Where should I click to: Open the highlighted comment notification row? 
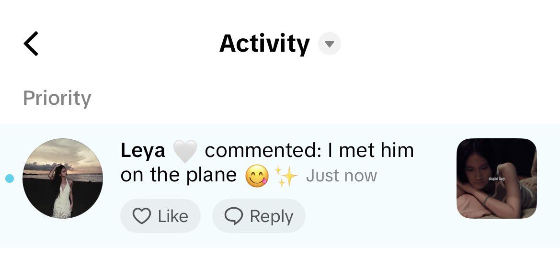click(280, 186)
